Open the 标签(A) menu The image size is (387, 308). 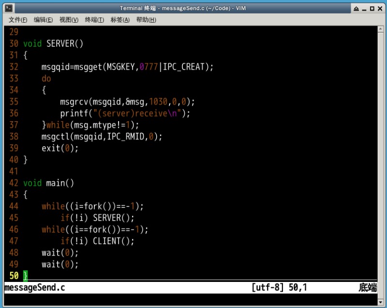click(120, 20)
